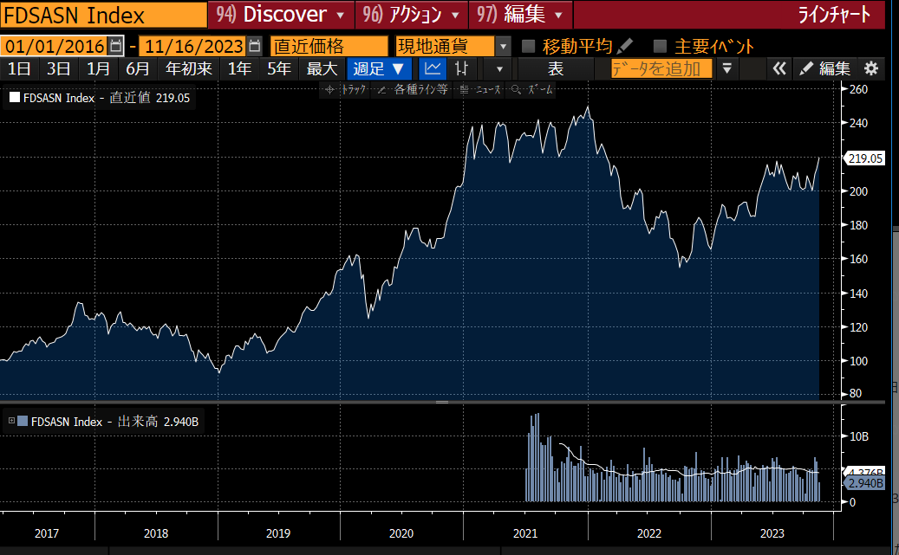
Task: Click the FDSASN Index 直近値 219.05 legend
Action: click(99, 97)
